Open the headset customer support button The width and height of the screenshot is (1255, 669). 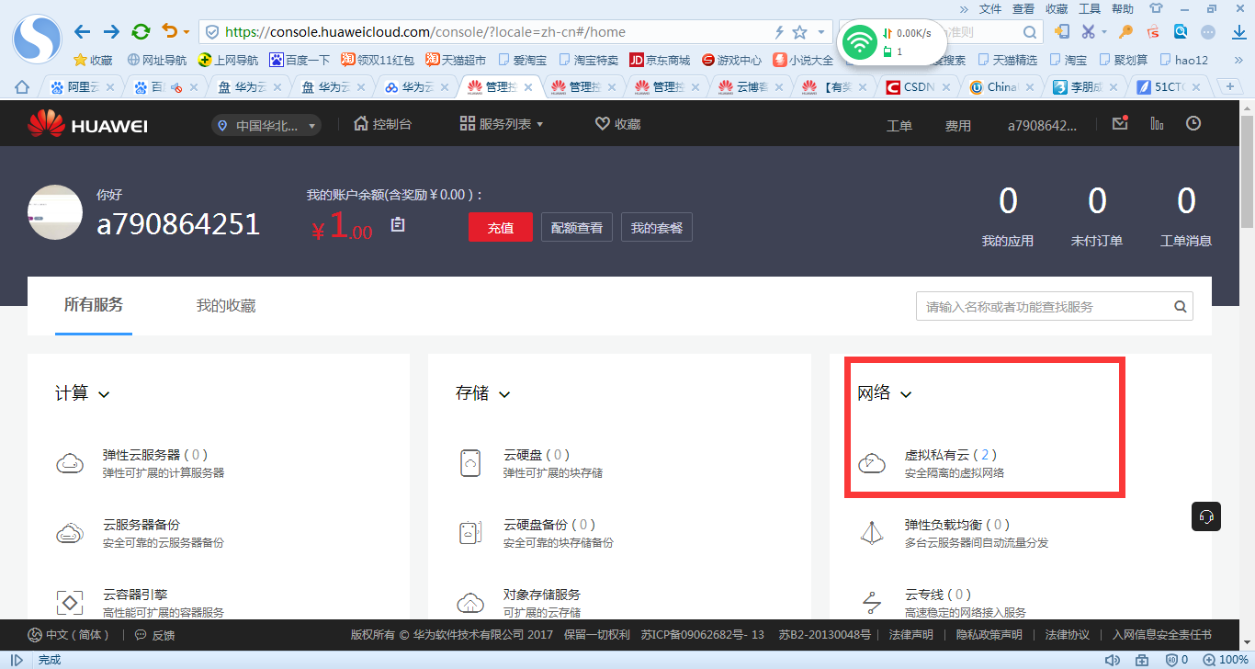(x=1206, y=516)
